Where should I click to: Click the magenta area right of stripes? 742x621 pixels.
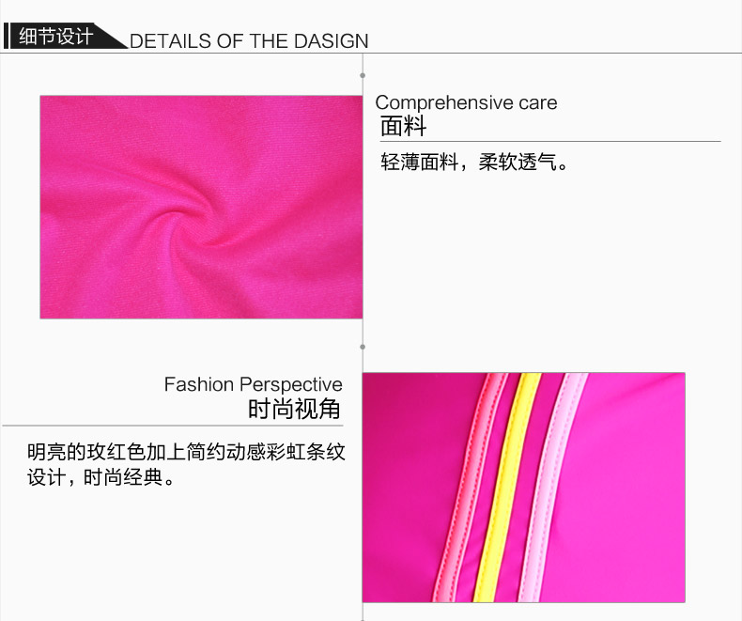point(634,488)
